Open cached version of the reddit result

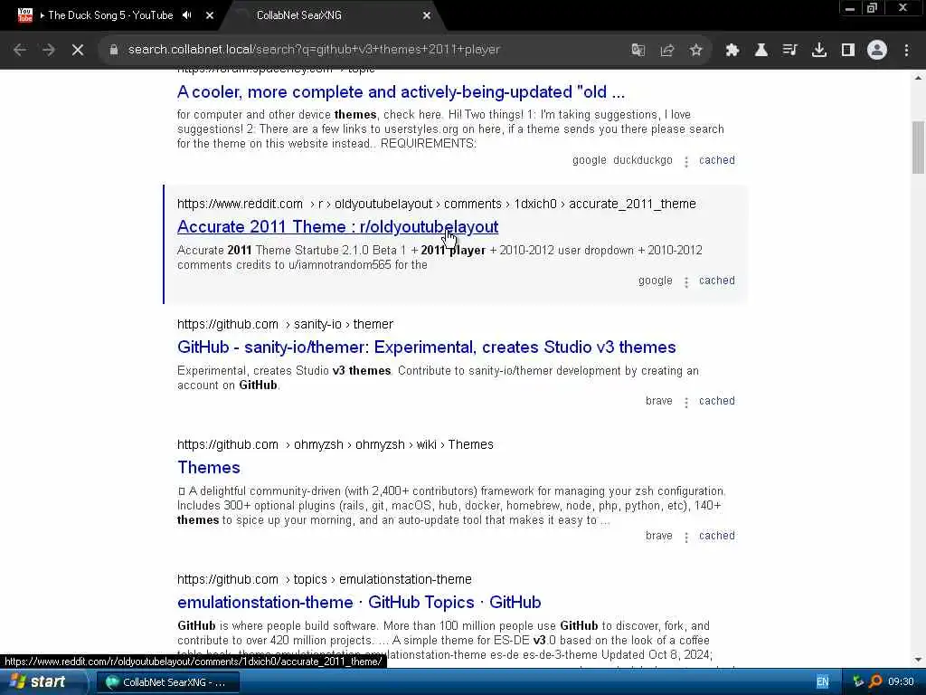coord(717,281)
